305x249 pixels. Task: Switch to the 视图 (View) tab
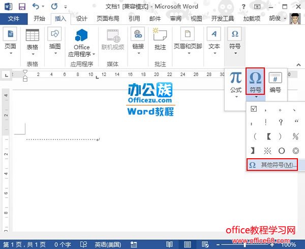coord(196,19)
